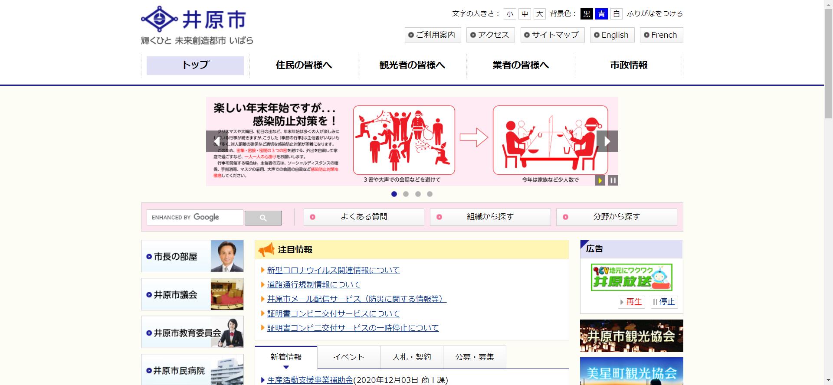Select the fourth carousel indicator dot

click(430, 194)
